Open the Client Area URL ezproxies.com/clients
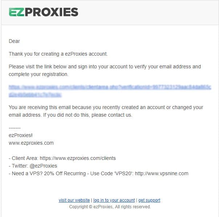 click(78, 158)
